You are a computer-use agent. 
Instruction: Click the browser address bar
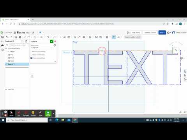pyautogui.click(x=90, y=24)
